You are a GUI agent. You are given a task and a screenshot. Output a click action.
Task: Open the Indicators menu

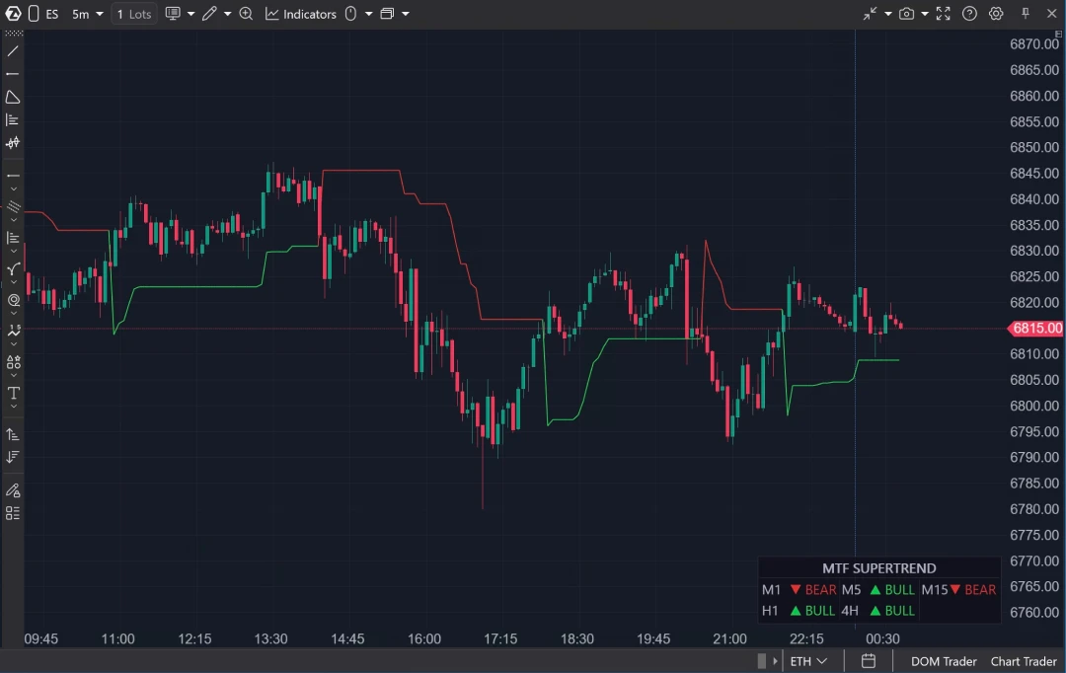(x=300, y=14)
